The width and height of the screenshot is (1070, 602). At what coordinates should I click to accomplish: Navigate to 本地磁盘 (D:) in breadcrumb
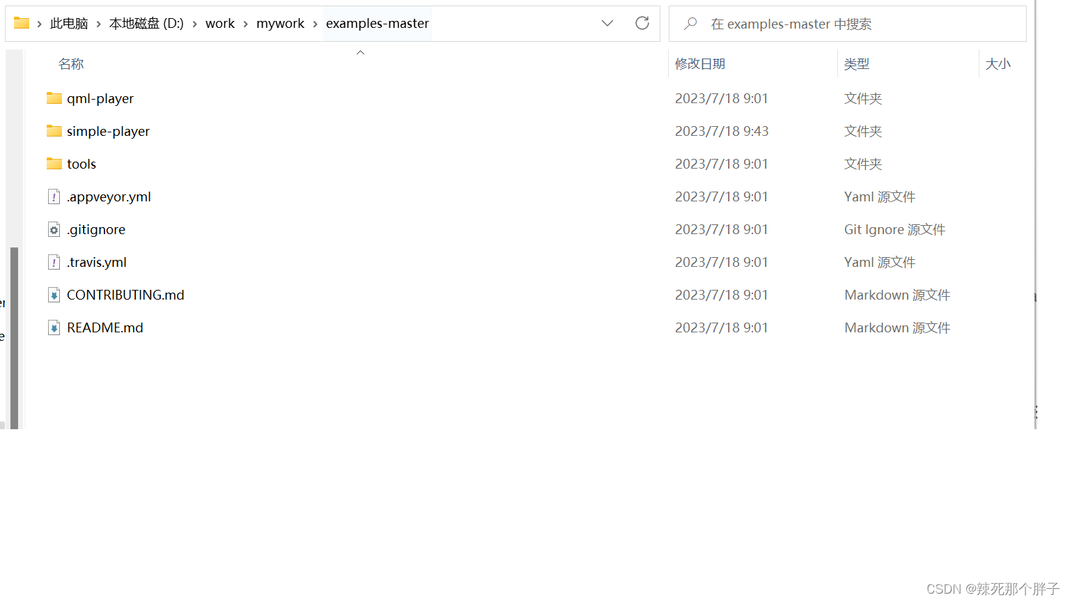[146, 24]
